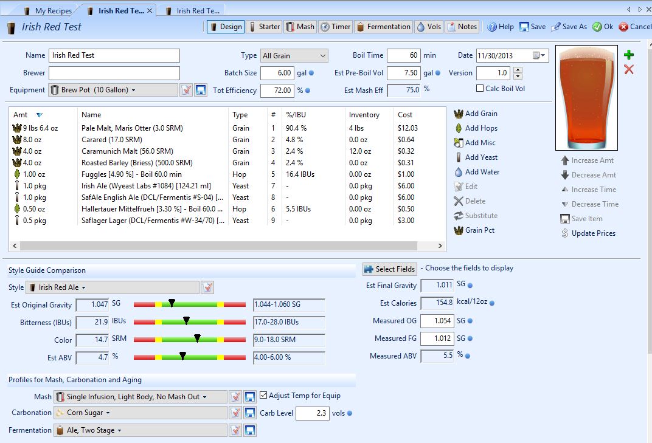Click the Color SRM range bar
Image resolution: width=652 pixels, height=443 pixels.
point(189,340)
